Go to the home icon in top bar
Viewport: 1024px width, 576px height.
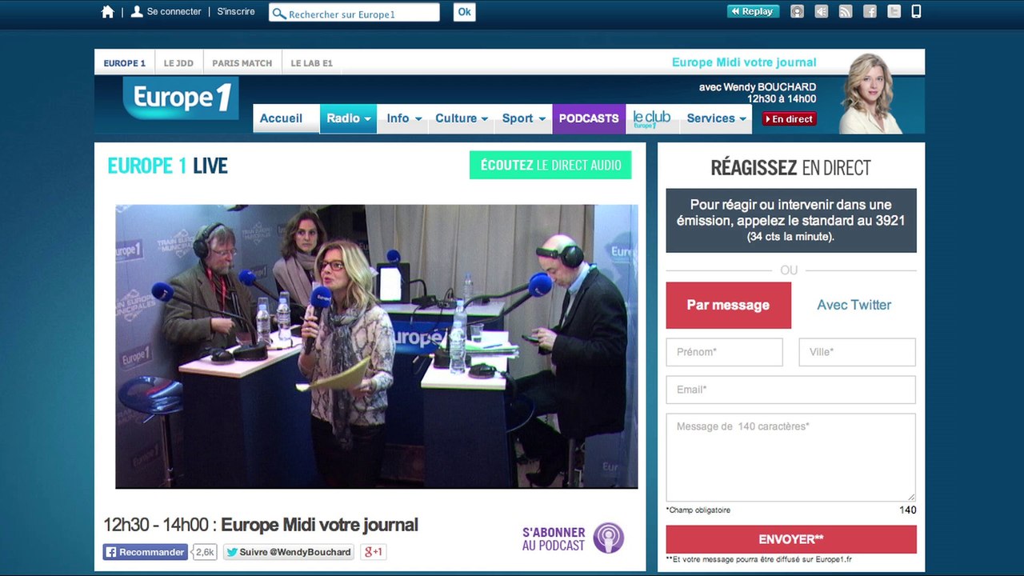coord(108,12)
